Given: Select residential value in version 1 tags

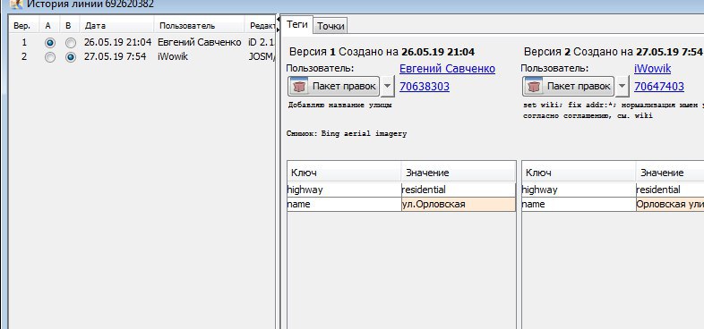Looking at the screenshot, I should (x=459, y=190).
